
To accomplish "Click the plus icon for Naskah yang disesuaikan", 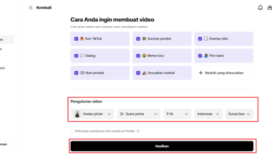I will point(201,73).
